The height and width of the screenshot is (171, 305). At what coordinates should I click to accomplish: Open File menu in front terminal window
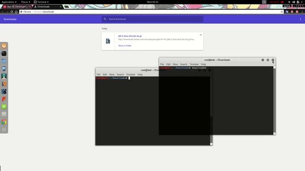click(x=162, y=64)
